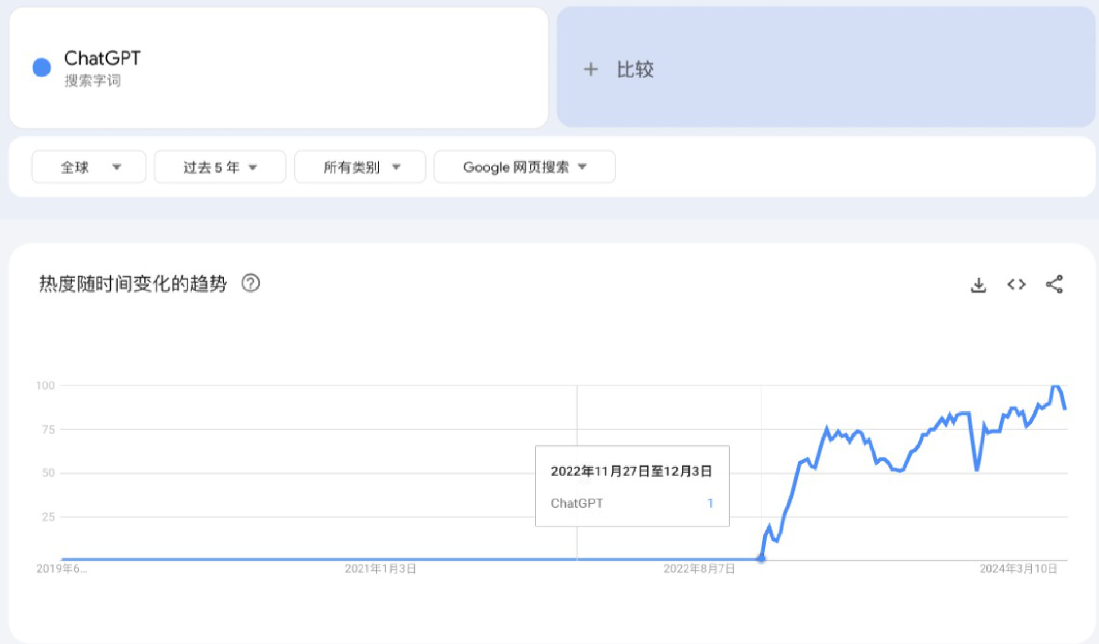1099x644 pixels.
Task: Click the plus icon beside 比较
Action: click(590, 69)
